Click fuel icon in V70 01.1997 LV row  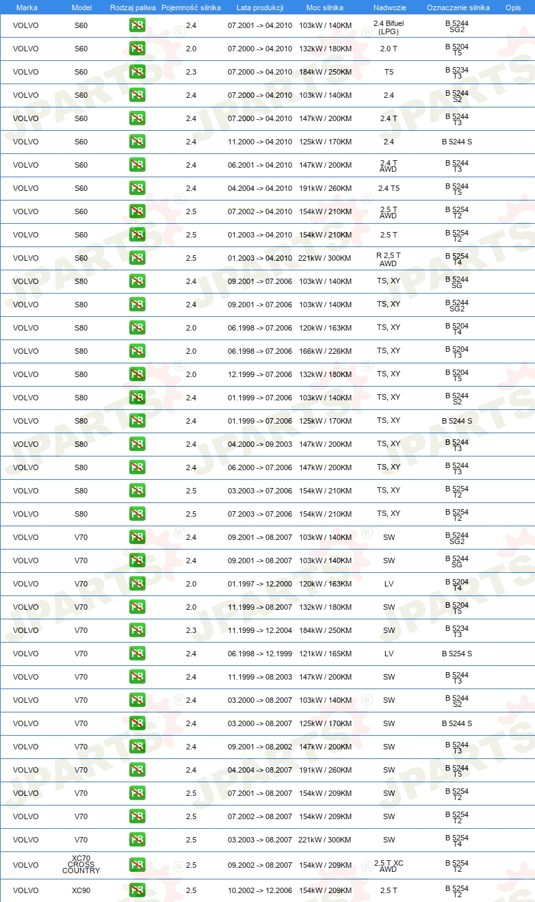(137, 584)
